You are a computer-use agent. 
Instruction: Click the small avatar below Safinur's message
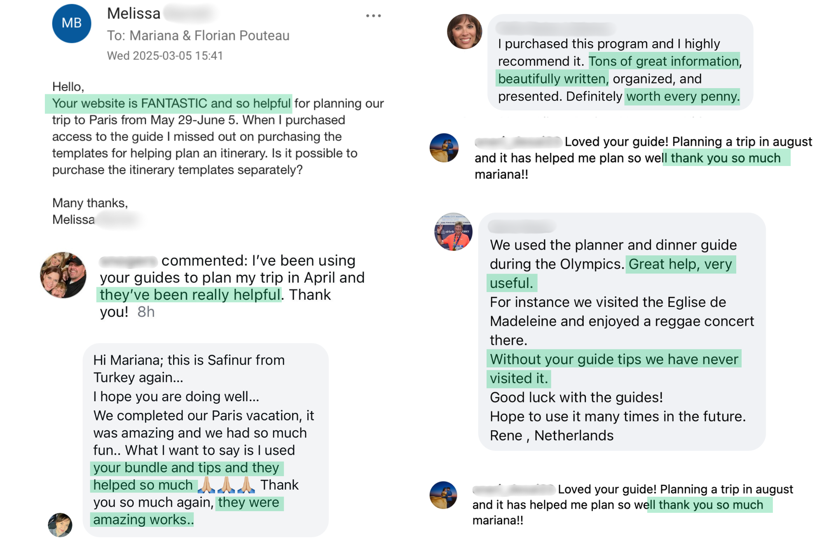(x=60, y=525)
